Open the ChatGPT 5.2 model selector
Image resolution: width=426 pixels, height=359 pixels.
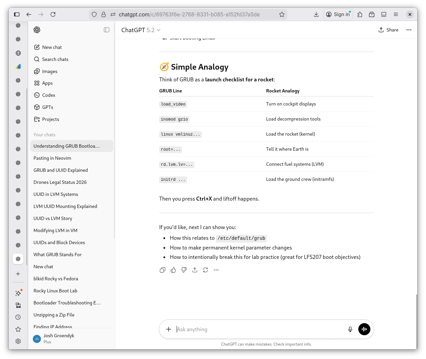tap(141, 30)
